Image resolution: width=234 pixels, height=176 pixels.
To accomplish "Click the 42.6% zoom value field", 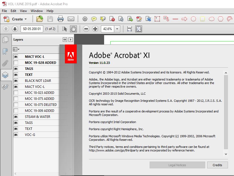I will coord(108,29).
